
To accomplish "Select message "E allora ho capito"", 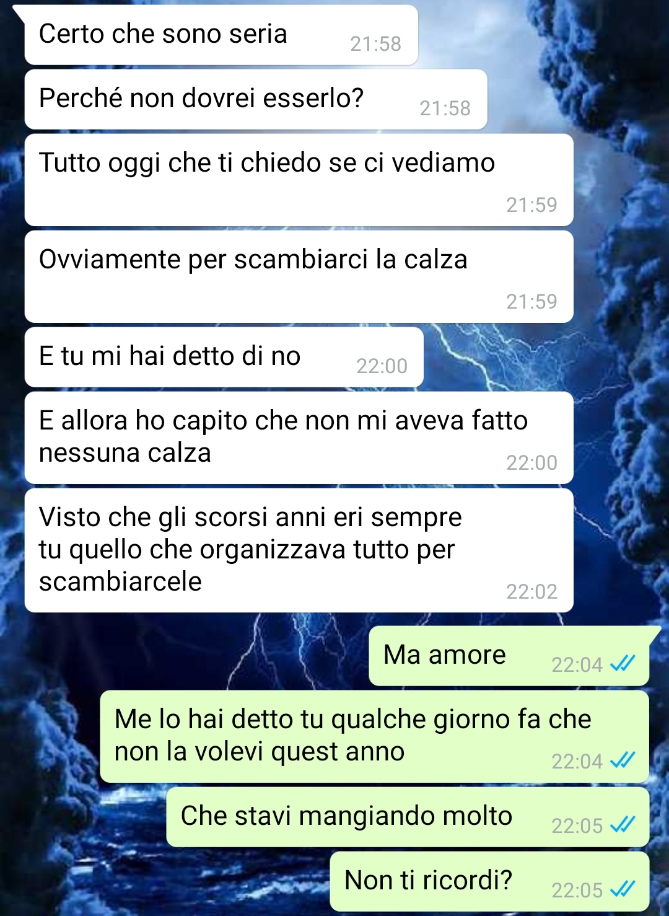I will tap(299, 438).
